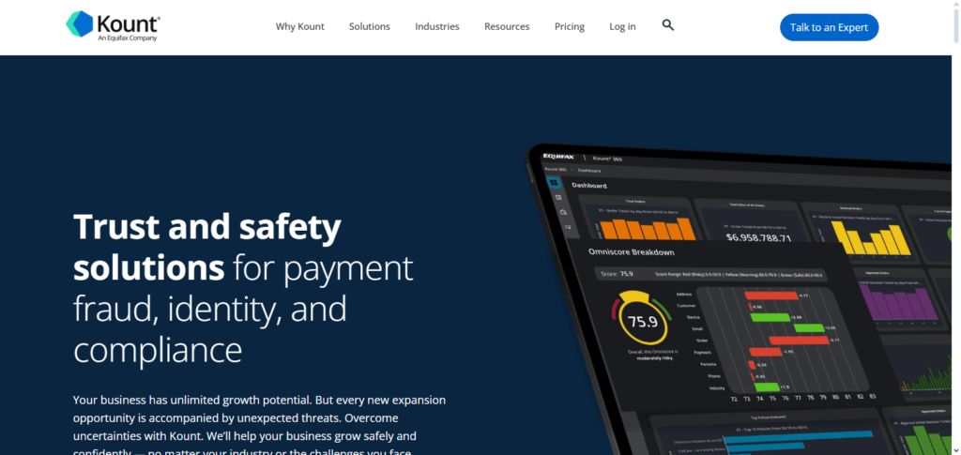Image resolution: width=961 pixels, height=455 pixels.
Task: Click the blue grid icon in tablet sidebar
Action: pos(554,183)
